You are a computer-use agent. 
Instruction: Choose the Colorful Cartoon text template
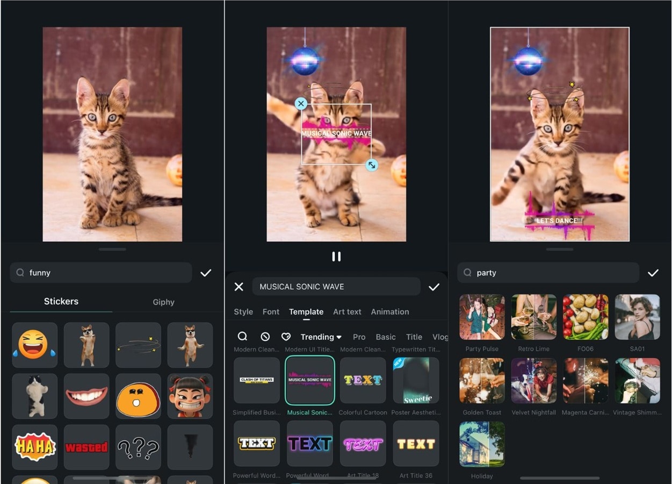[x=363, y=381]
